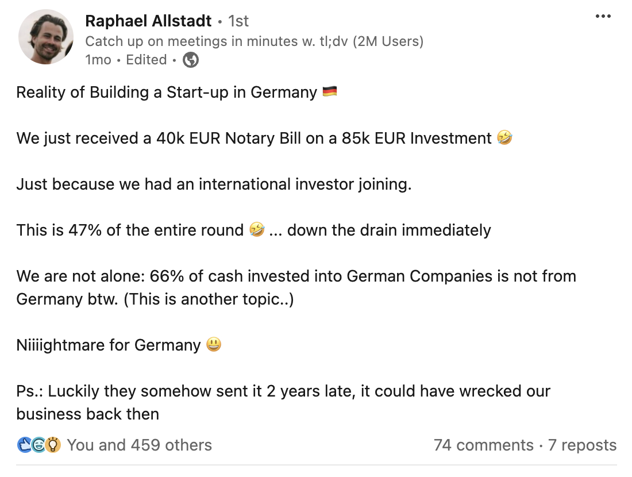Image resolution: width=632 pixels, height=477 pixels.
Task: Click the blue Like reaction icon
Action: 25,444
